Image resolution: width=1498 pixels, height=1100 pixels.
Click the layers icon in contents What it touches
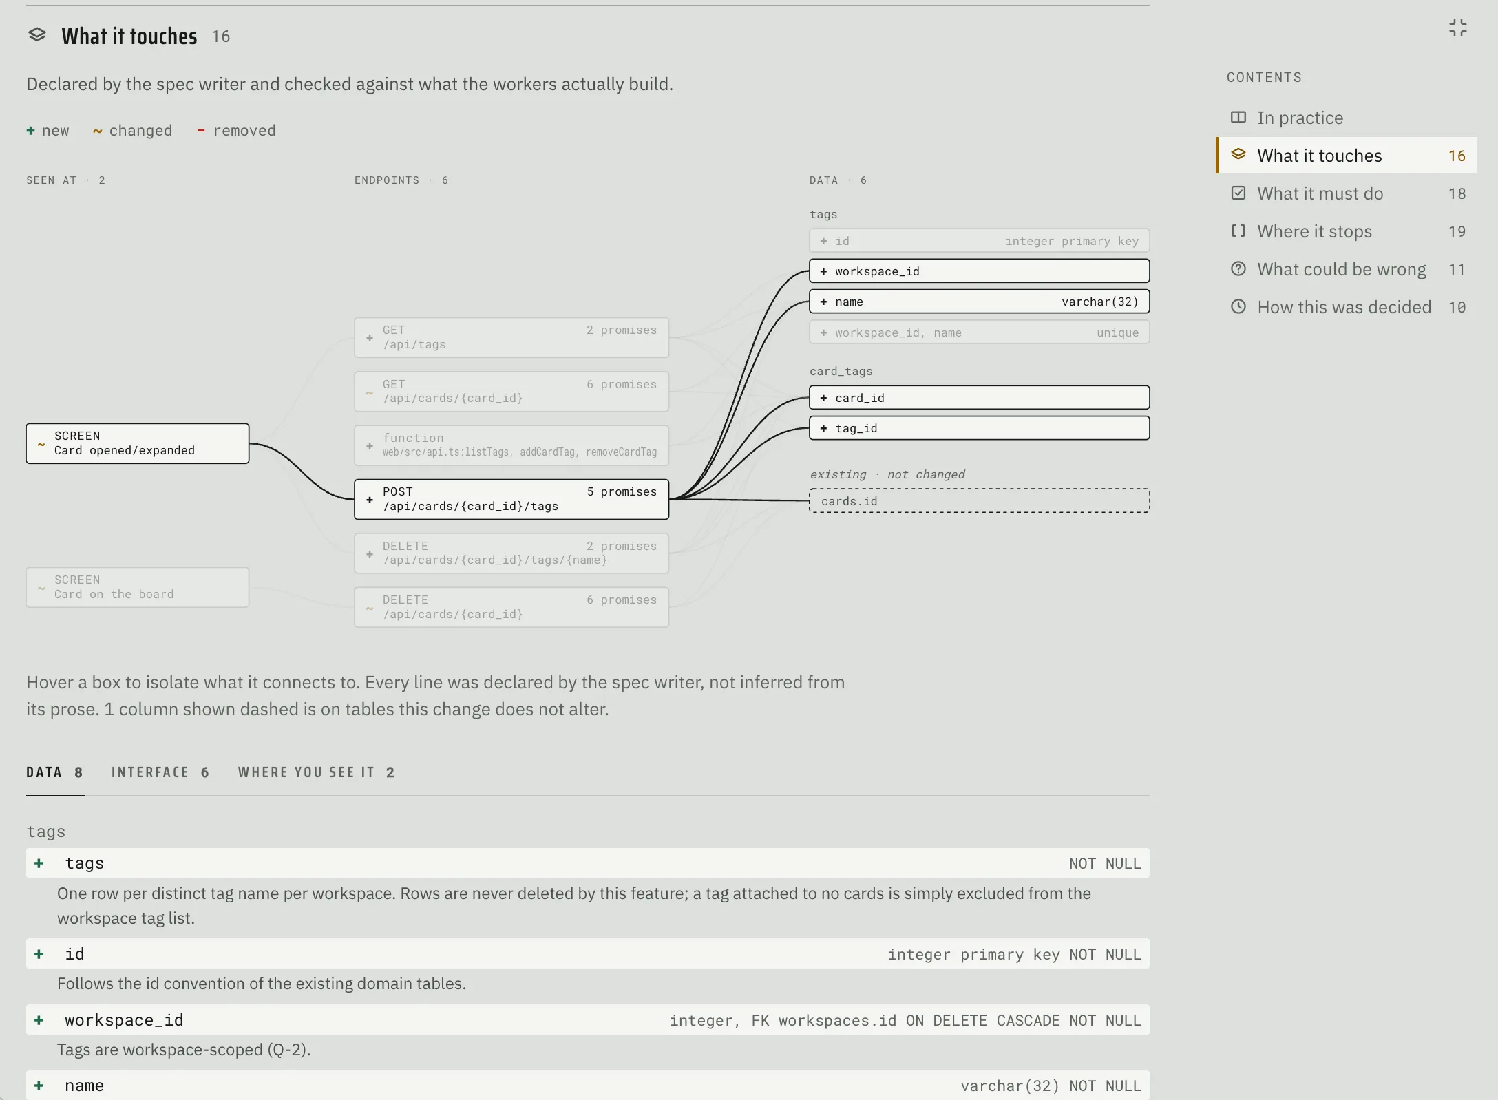pos(1238,154)
